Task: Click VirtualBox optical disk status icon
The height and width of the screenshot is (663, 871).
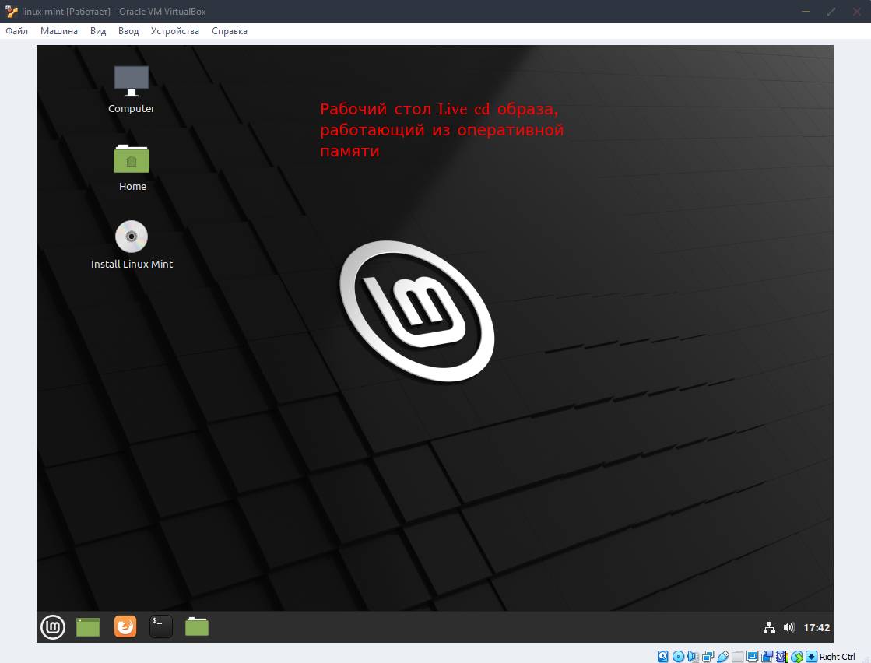Action: click(x=678, y=657)
